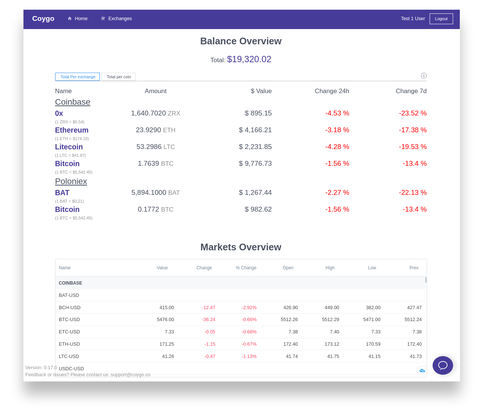
Task: Select the USDC-USD market row
Action: (x=240, y=369)
